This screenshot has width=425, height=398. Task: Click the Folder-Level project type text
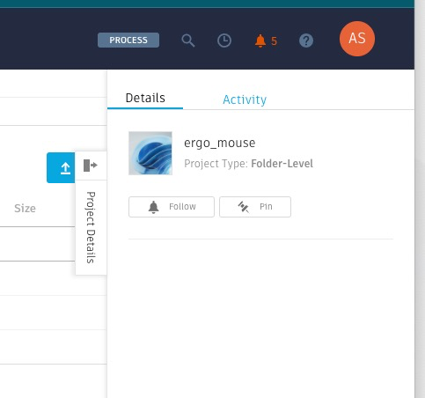tap(282, 164)
